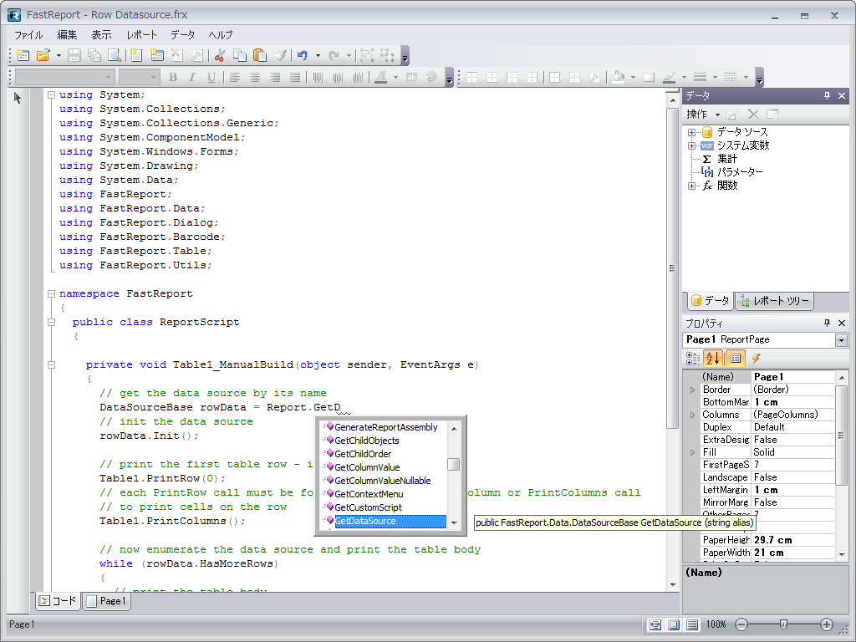The height and width of the screenshot is (642, 856).
Task: Expand the データ ソース tree node
Action: [691, 132]
